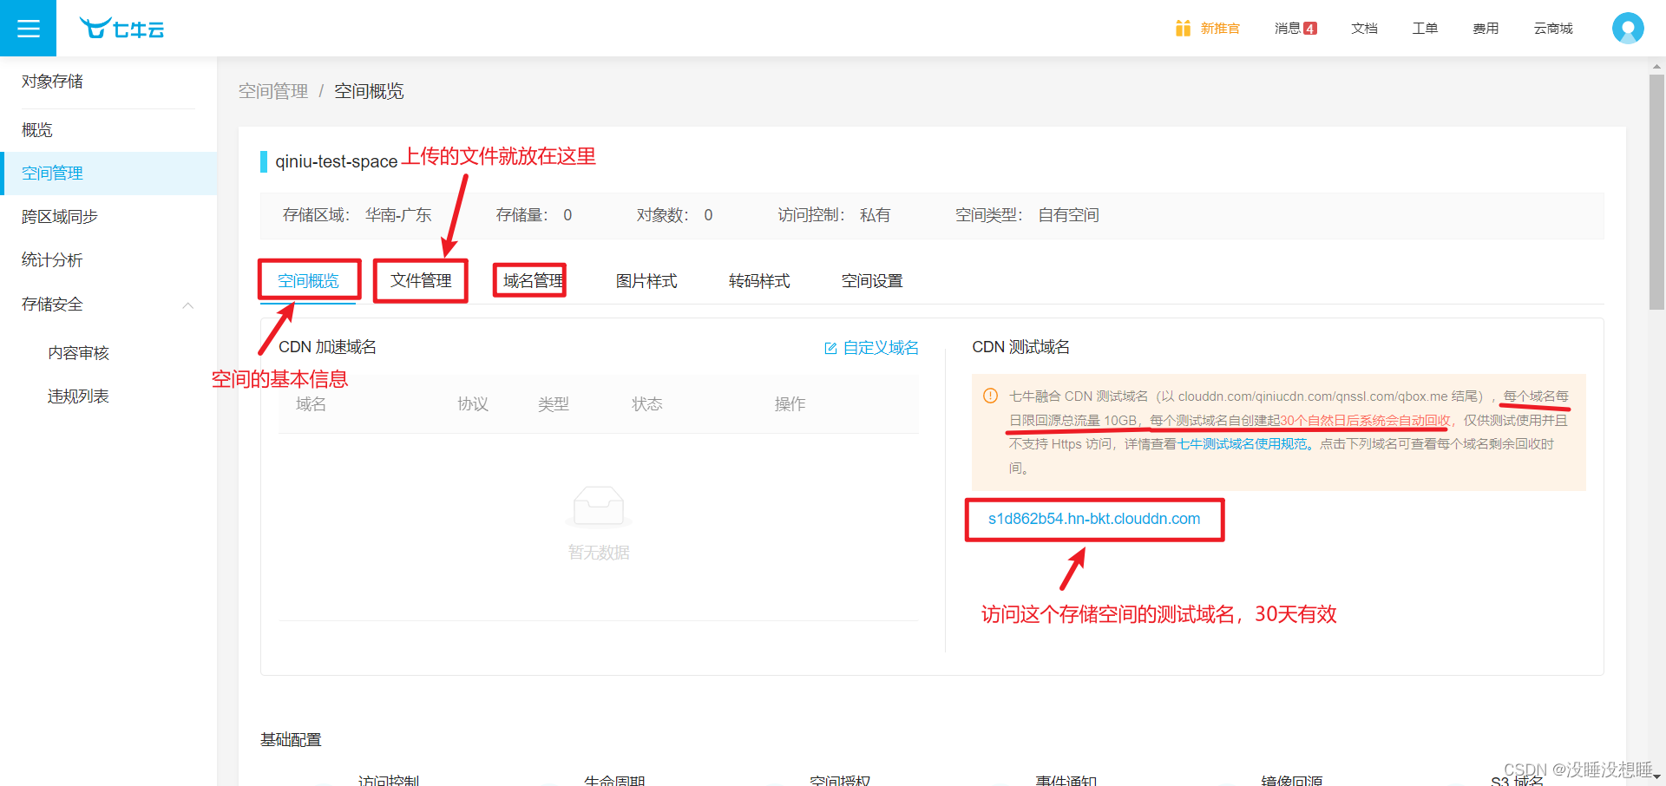
Task: Click the CDN 测试域名 heading
Action: (x=1020, y=347)
